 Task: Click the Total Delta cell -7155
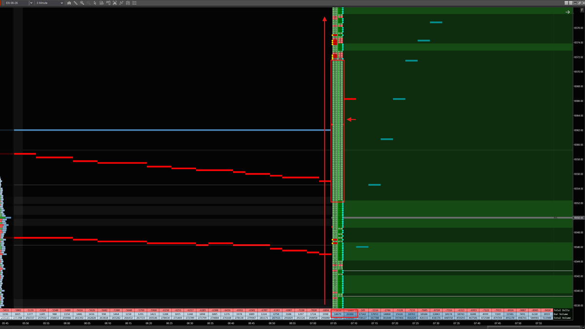tap(411, 310)
